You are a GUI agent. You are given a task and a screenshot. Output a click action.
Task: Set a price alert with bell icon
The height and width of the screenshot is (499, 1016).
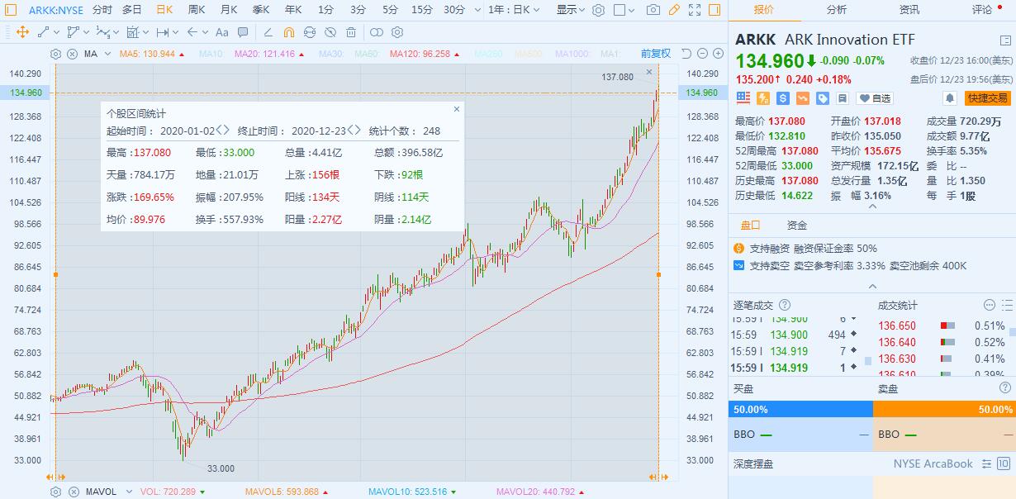(x=950, y=98)
